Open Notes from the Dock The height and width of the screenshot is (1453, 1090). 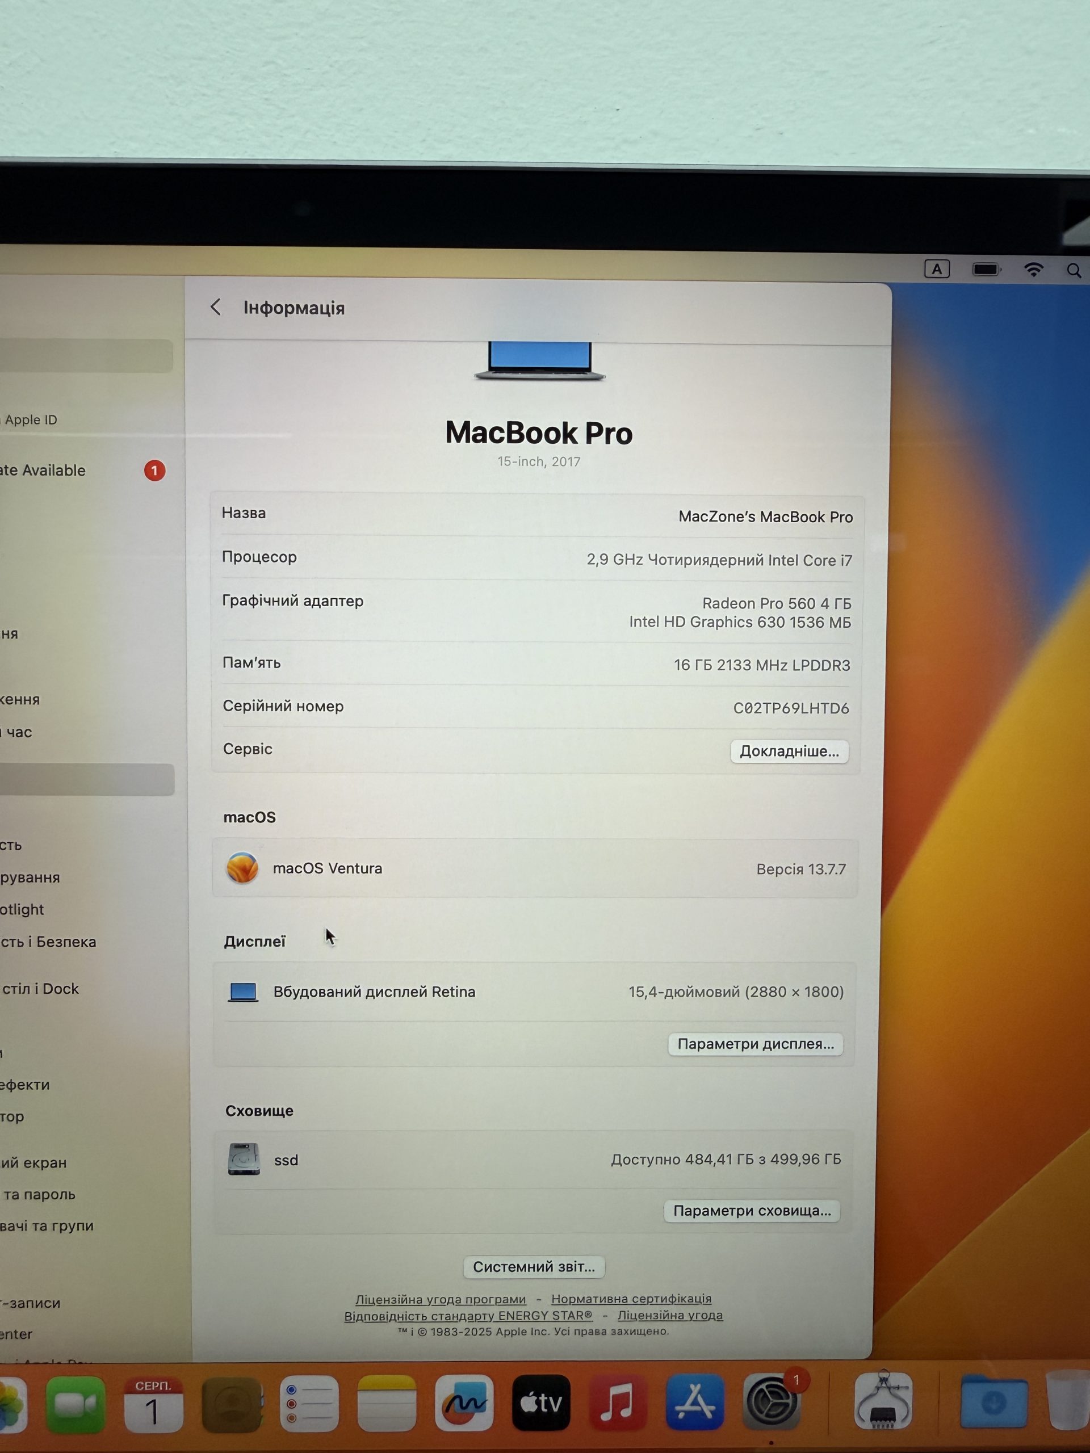pyautogui.click(x=387, y=1404)
